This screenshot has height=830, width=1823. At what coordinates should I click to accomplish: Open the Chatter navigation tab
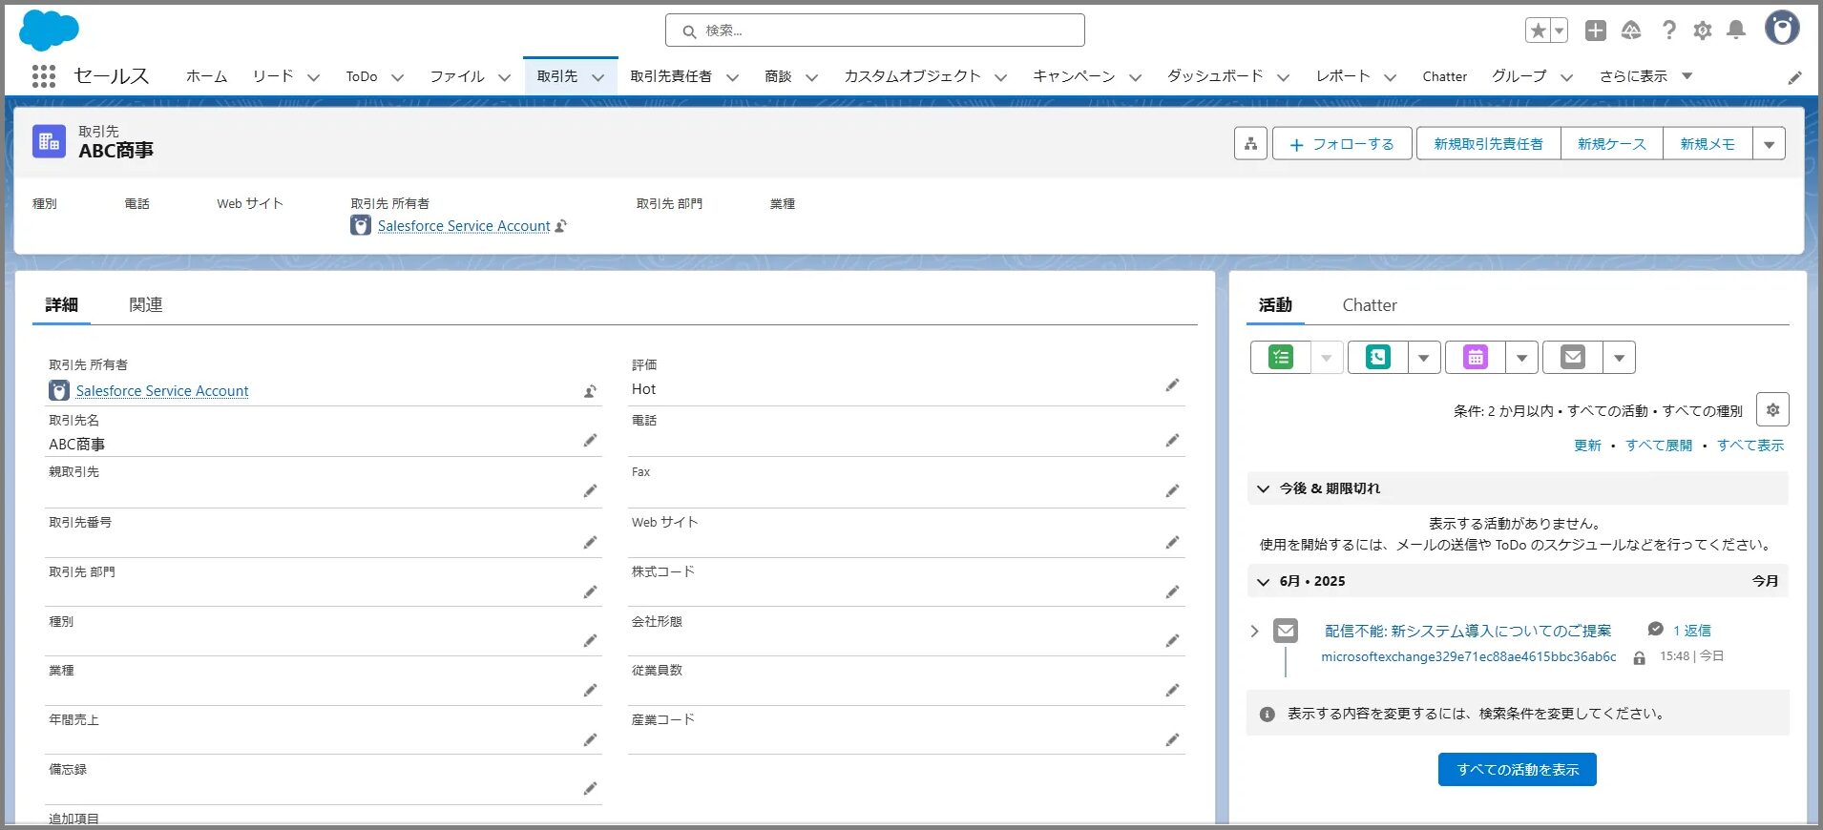click(x=1444, y=76)
